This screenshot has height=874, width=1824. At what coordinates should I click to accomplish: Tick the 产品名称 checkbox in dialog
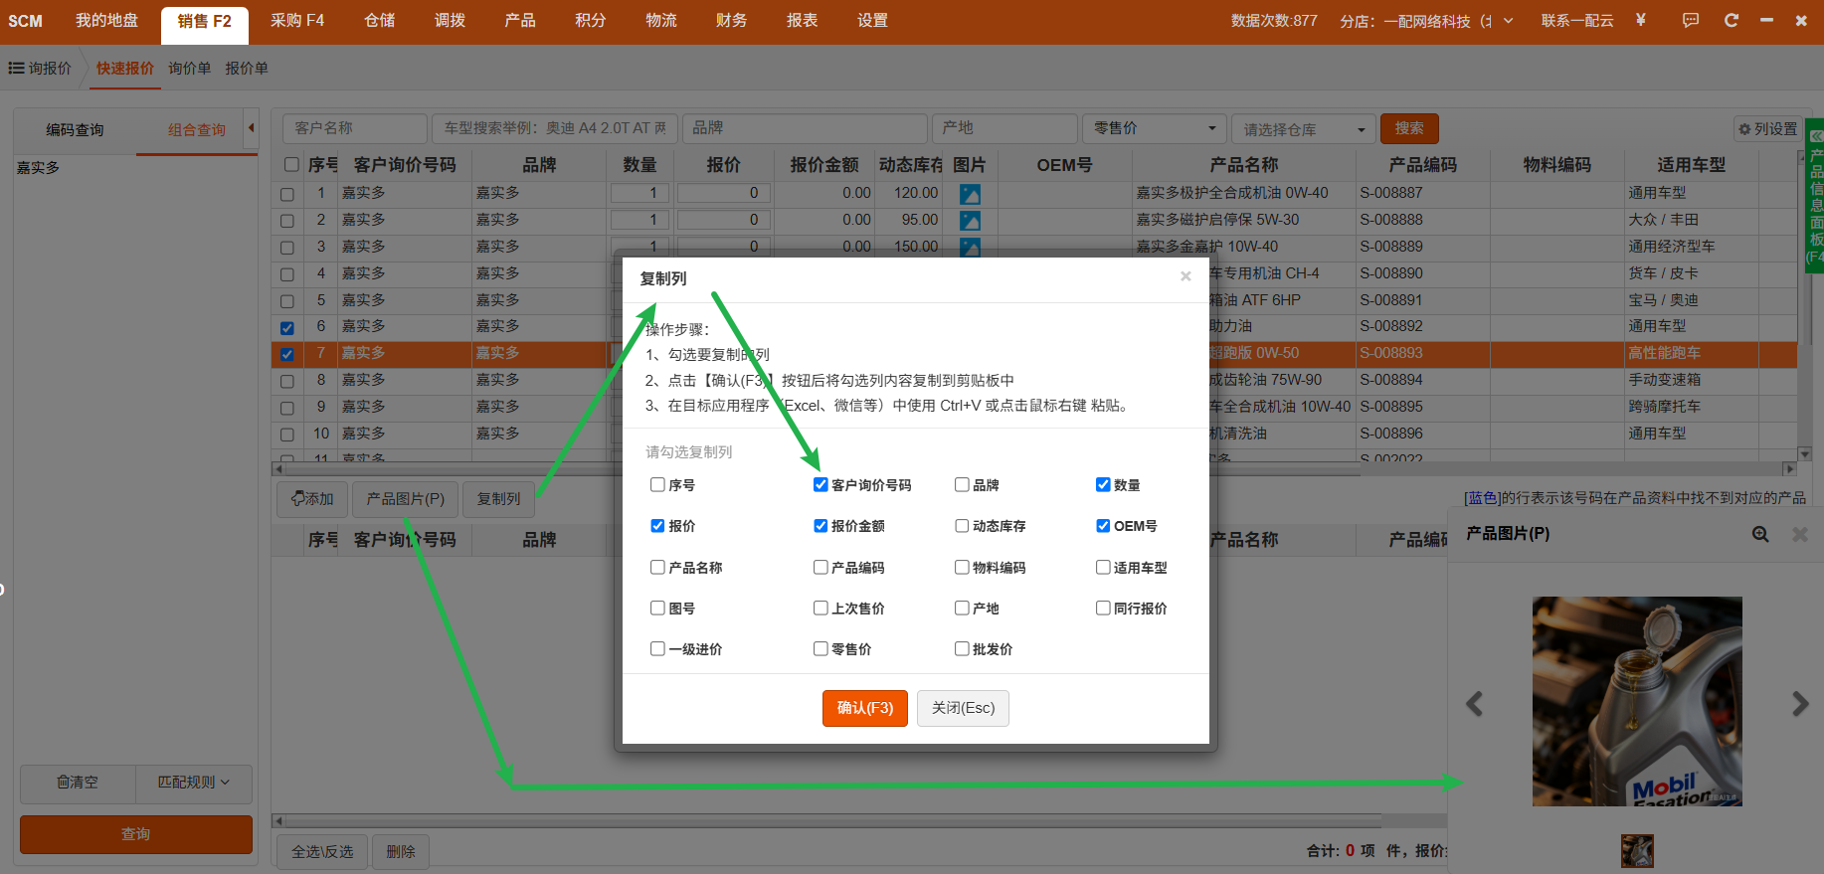657,568
